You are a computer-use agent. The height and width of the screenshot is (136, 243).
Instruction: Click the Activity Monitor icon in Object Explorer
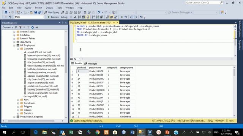(37, 27)
